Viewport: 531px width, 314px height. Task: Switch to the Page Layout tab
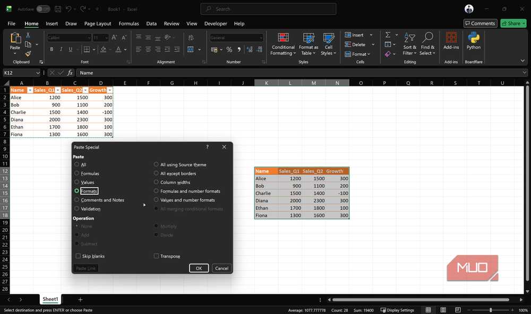pyautogui.click(x=98, y=23)
